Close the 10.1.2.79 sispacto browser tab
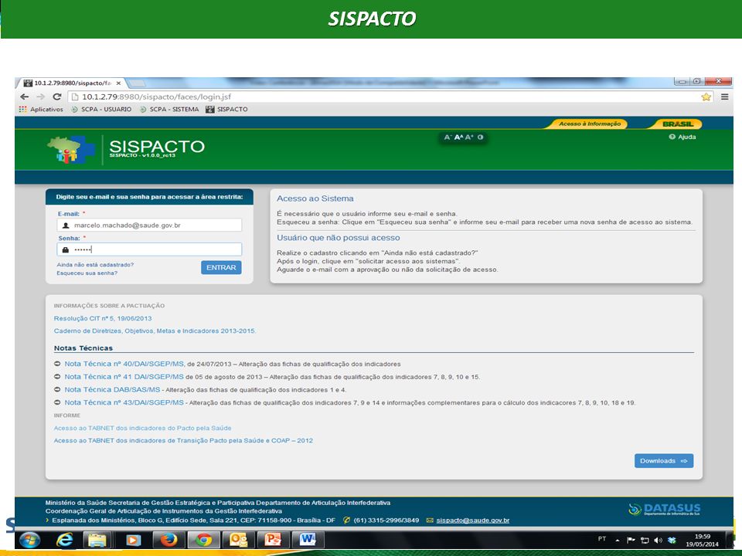This screenshot has width=742, height=556. pos(118,83)
